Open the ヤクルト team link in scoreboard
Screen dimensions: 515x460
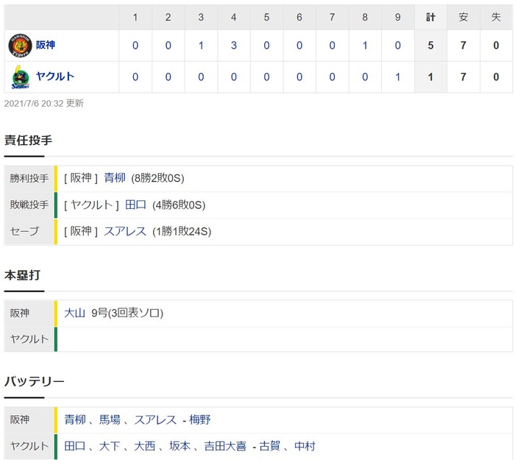coord(55,77)
